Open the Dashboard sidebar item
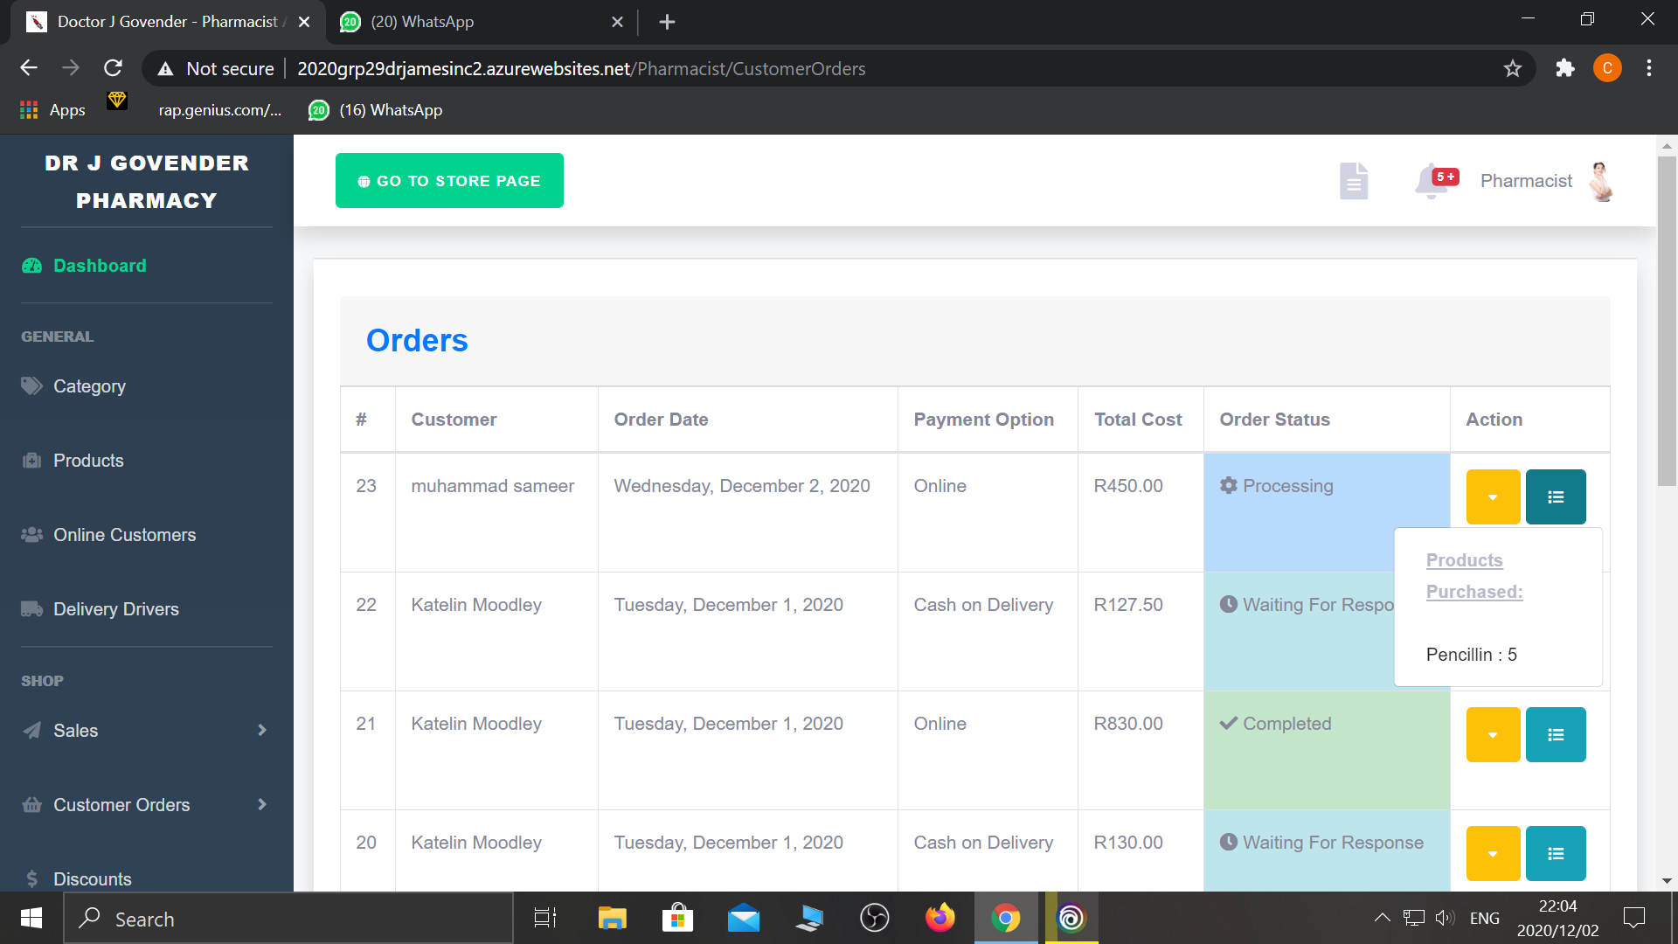 coord(100,266)
